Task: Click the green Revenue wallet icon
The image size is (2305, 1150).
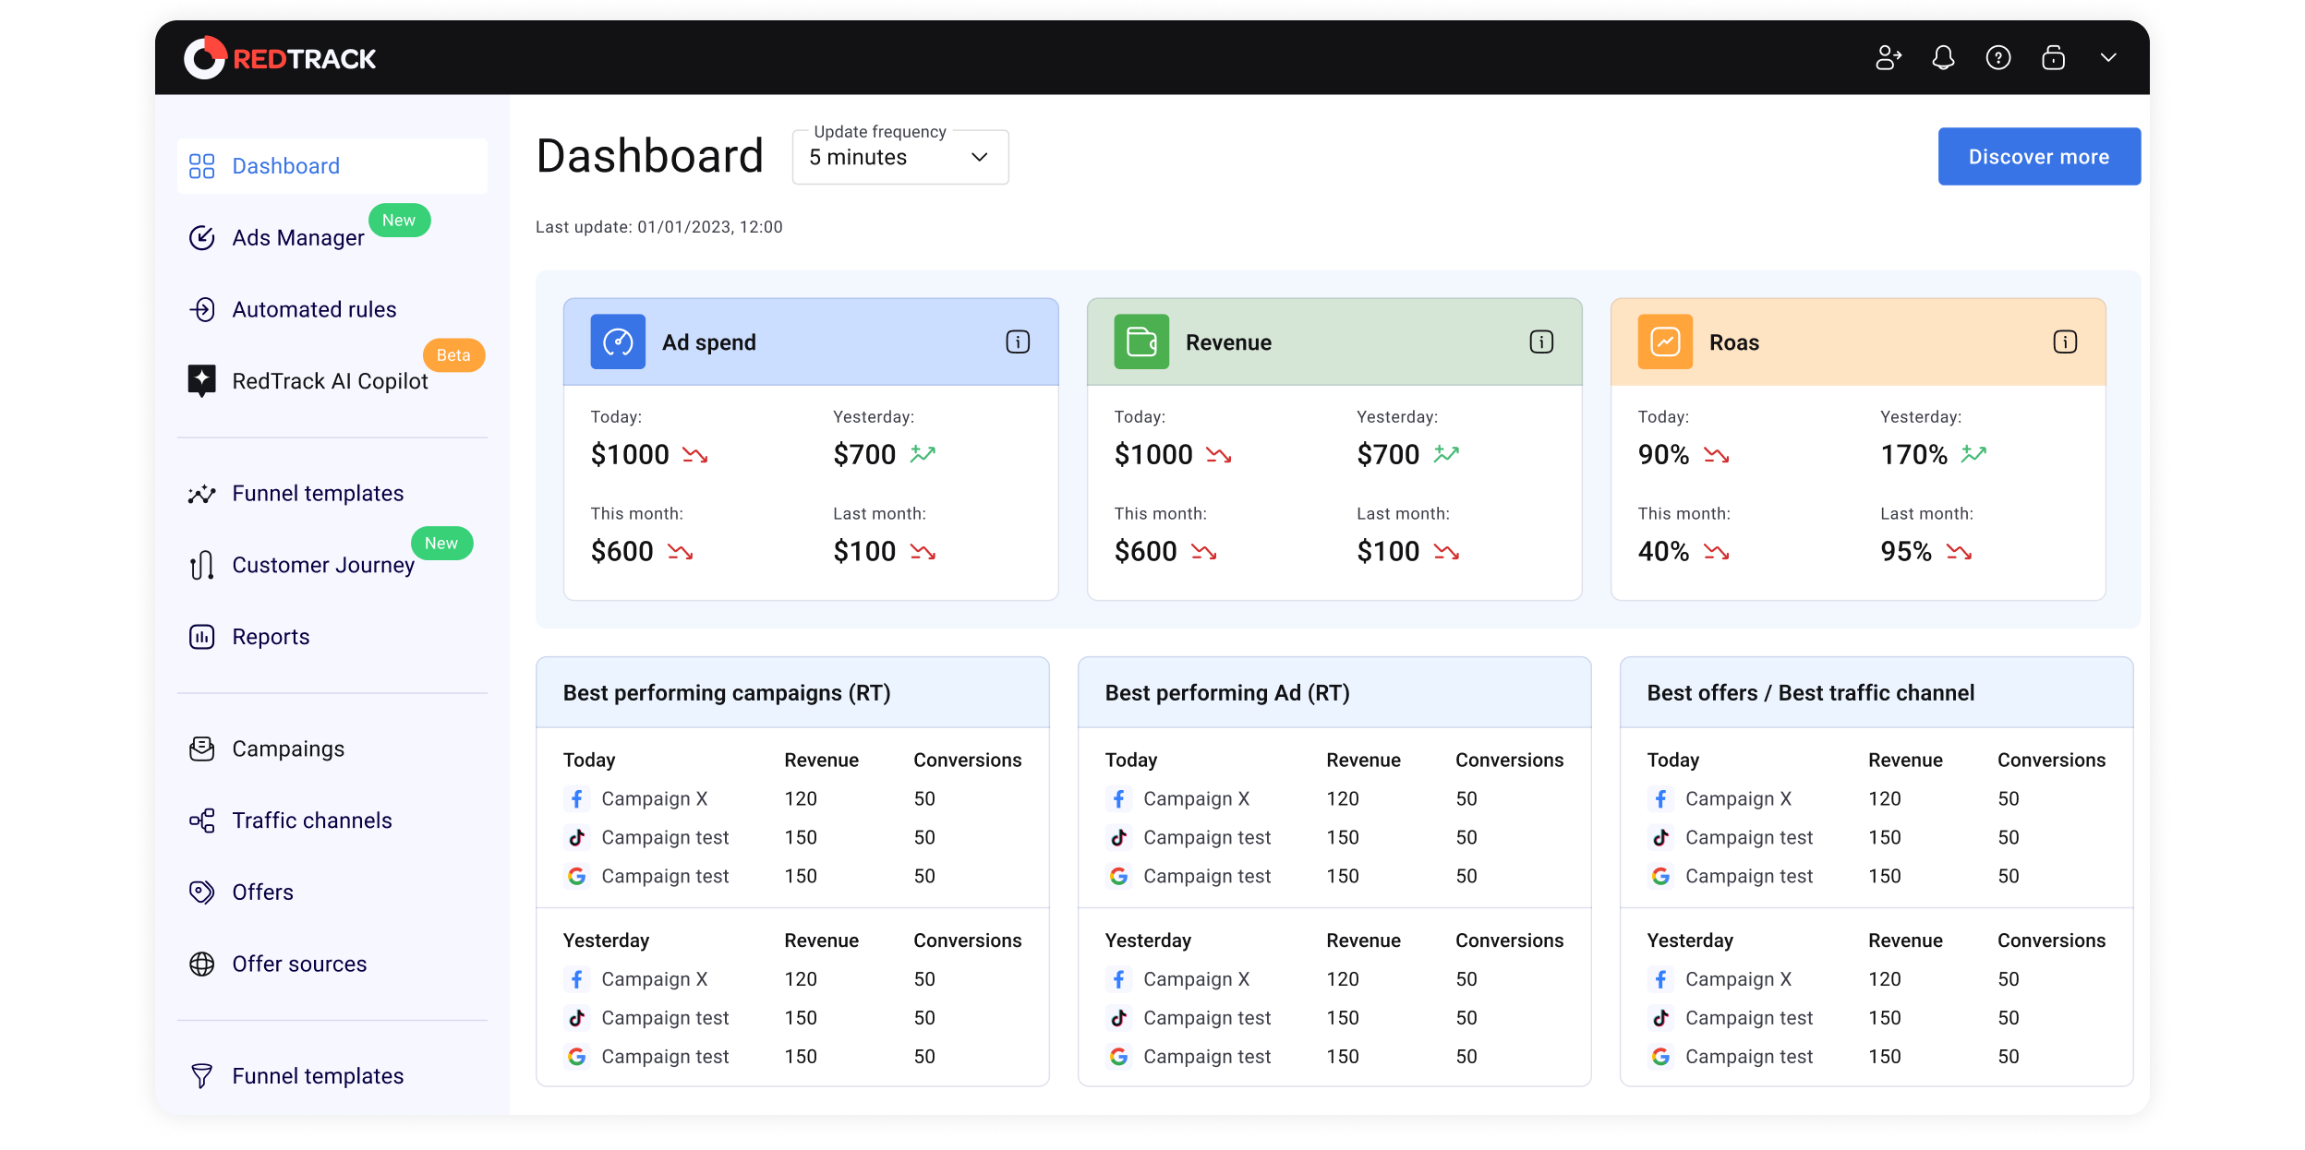Action: [1141, 341]
